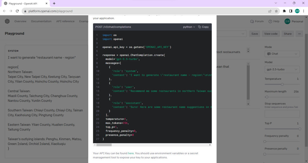The height and width of the screenshot is (163, 308).
Task: Open the API reference menu item
Action: click(65, 21)
